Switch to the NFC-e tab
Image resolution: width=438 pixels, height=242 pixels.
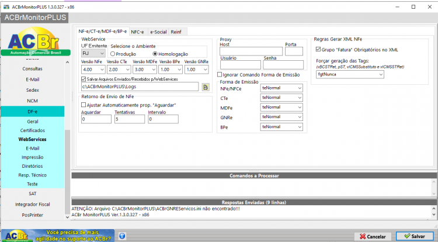[x=137, y=32]
